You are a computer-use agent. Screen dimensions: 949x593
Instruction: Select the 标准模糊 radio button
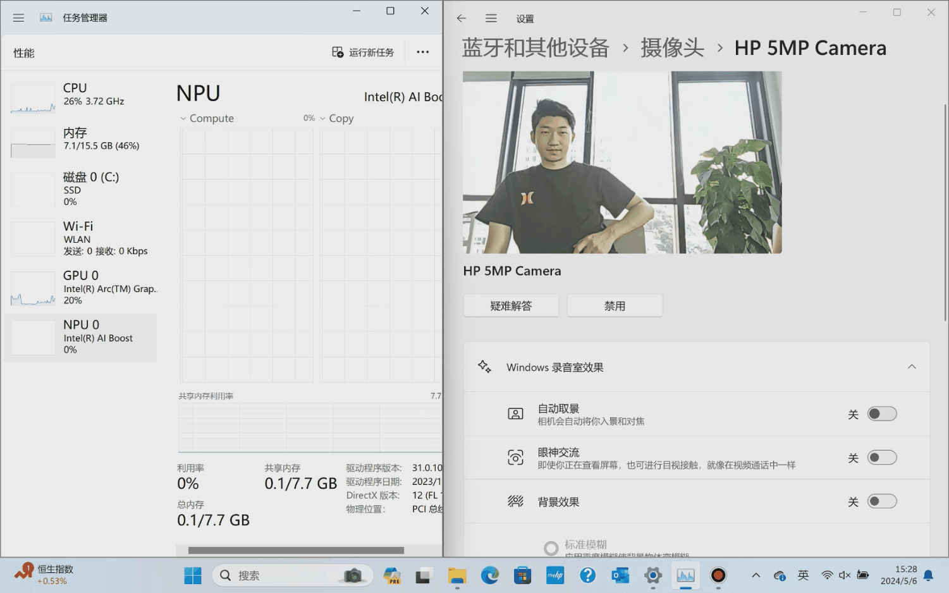tap(551, 547)
